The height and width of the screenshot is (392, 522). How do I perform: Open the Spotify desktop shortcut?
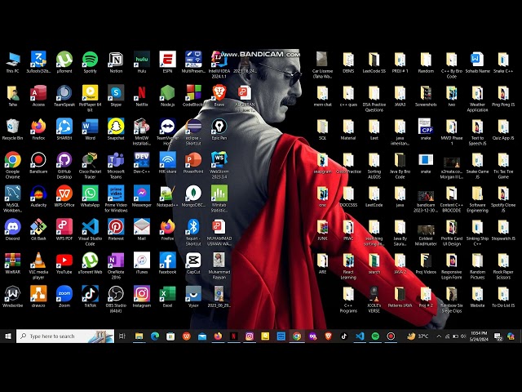pos(90,60)
